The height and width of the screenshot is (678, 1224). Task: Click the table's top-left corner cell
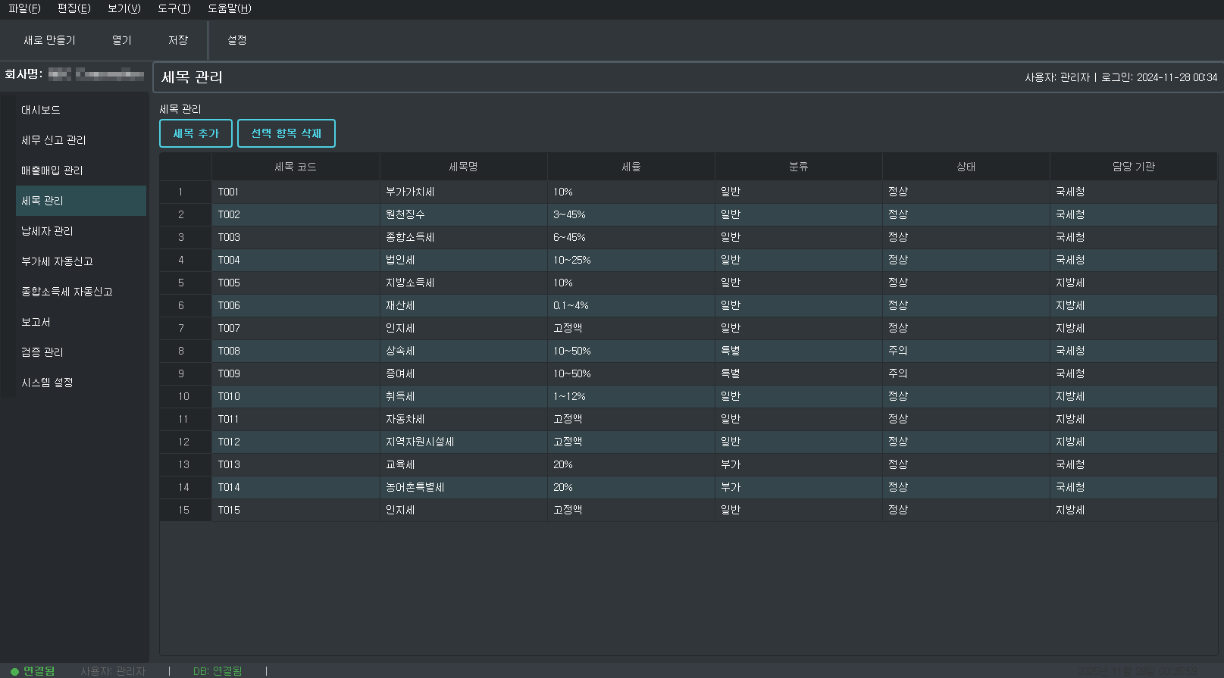(x=185, y=167)
